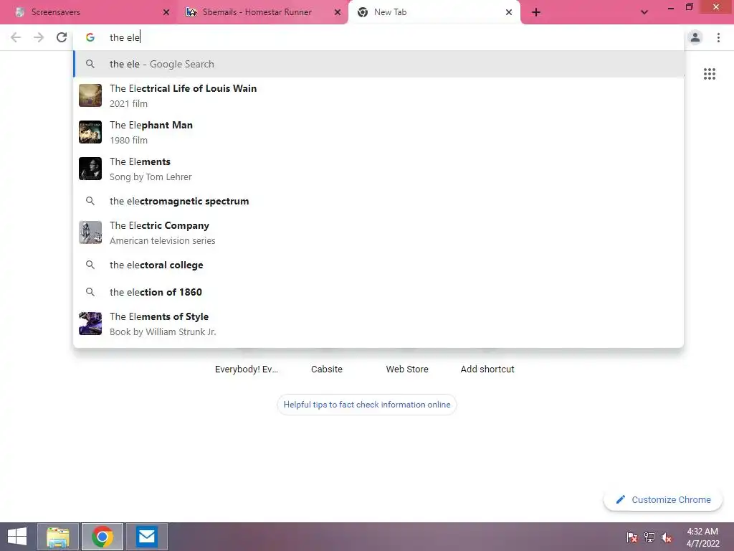Click The Elements of Style thumbnail
This screenshot has height=551, width=734.
pyautogui.click(x=90, y=324)
